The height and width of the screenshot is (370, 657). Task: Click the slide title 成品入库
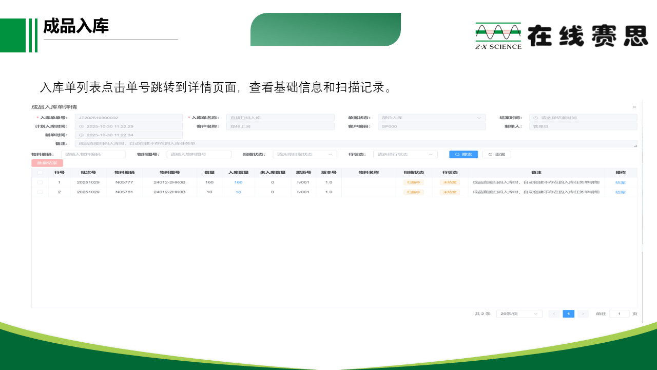76,26
